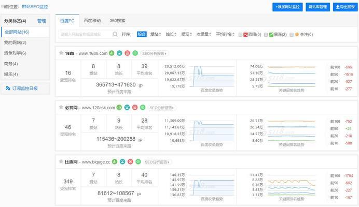The image size is (359, 207).
Task: Click 81612~108567 traffic estimate
Action: (116, 194)
